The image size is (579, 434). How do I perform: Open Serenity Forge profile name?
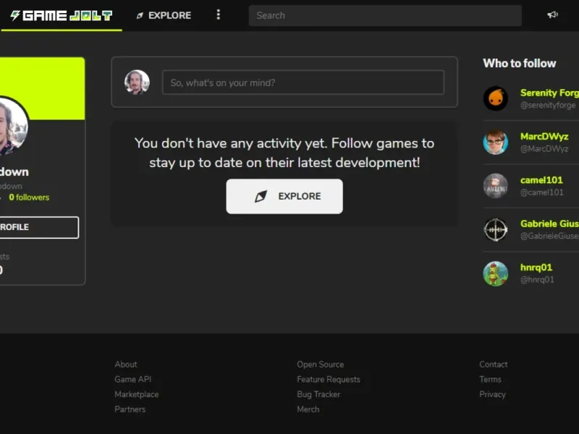(549, 93)
